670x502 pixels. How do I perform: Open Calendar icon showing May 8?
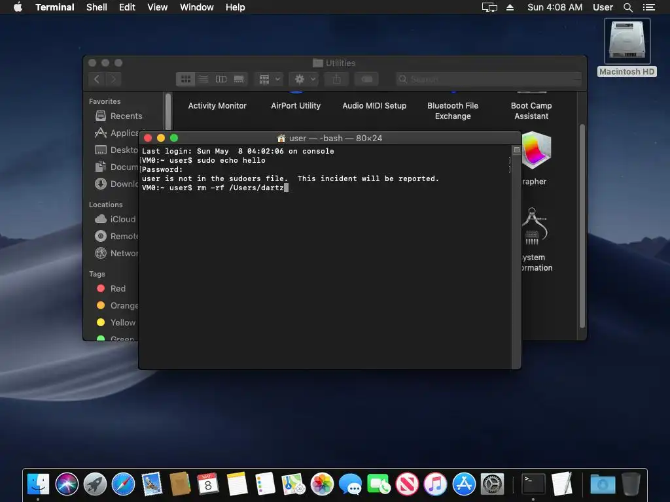(x=208, y=484)
